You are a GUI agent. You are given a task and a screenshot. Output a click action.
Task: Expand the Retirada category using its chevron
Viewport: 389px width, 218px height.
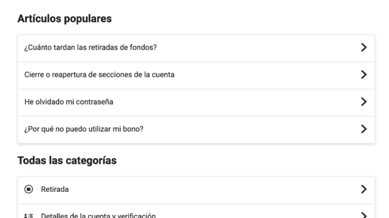(x=363, y=189)
